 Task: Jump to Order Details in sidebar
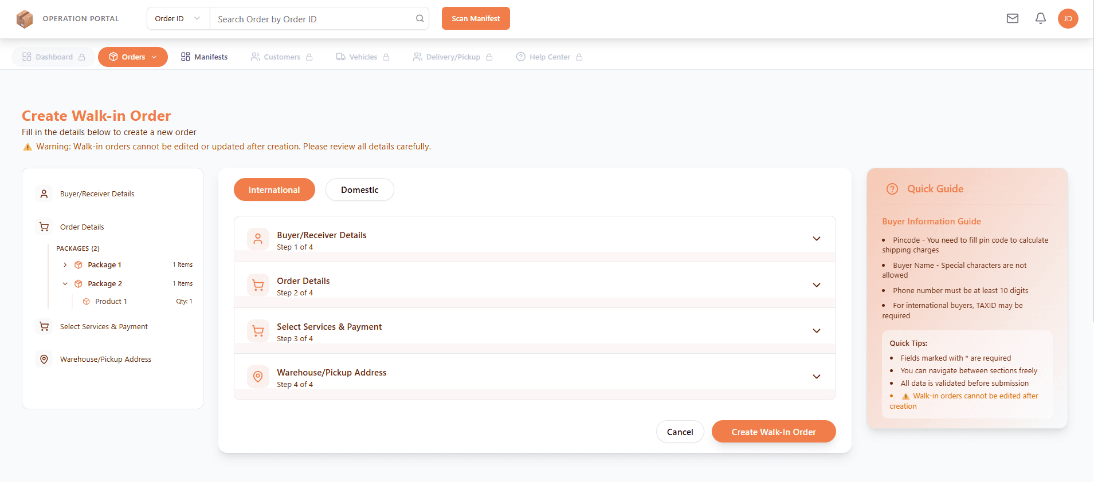(x=82, y=227)
